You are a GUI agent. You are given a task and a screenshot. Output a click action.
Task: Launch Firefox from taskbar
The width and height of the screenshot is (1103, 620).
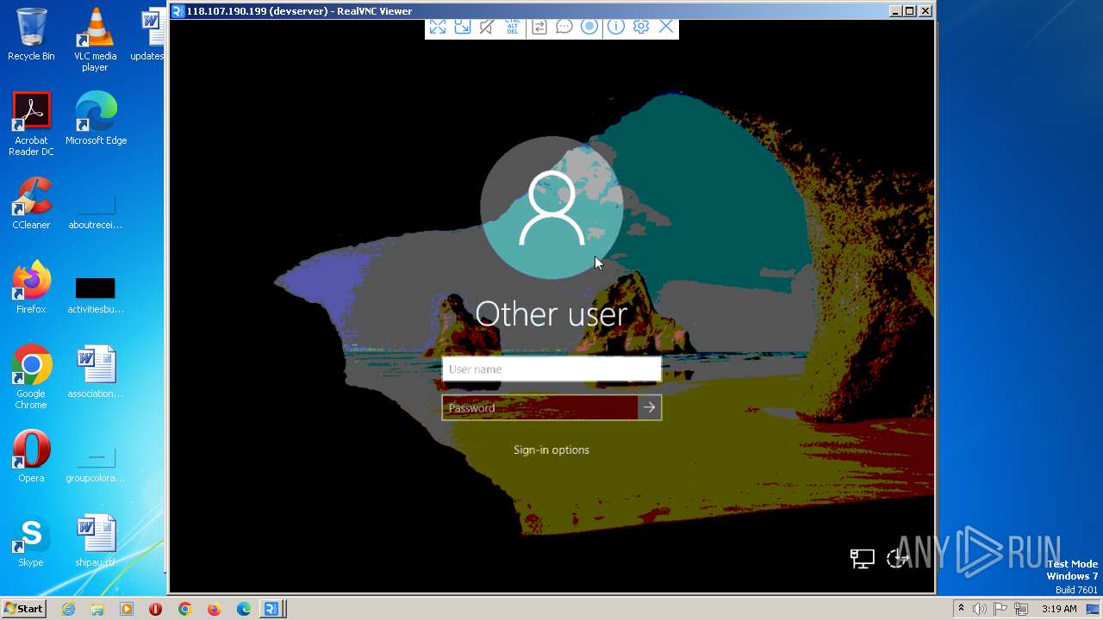coord(214,609)
